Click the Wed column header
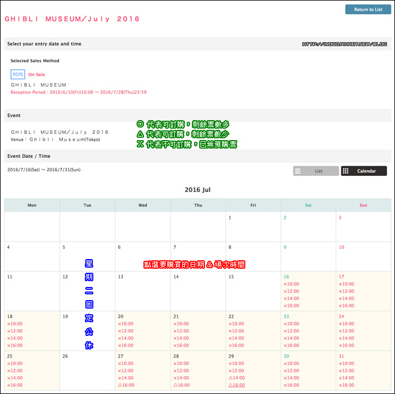 click(x=143, y=205)
